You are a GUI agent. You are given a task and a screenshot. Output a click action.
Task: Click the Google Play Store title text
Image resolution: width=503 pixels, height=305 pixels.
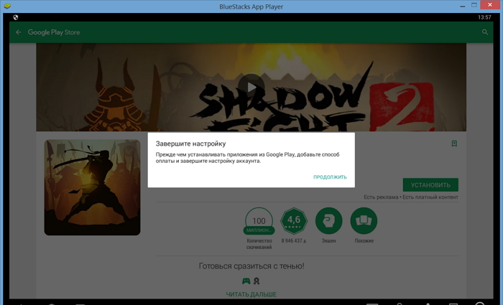(x=54, y=32)
